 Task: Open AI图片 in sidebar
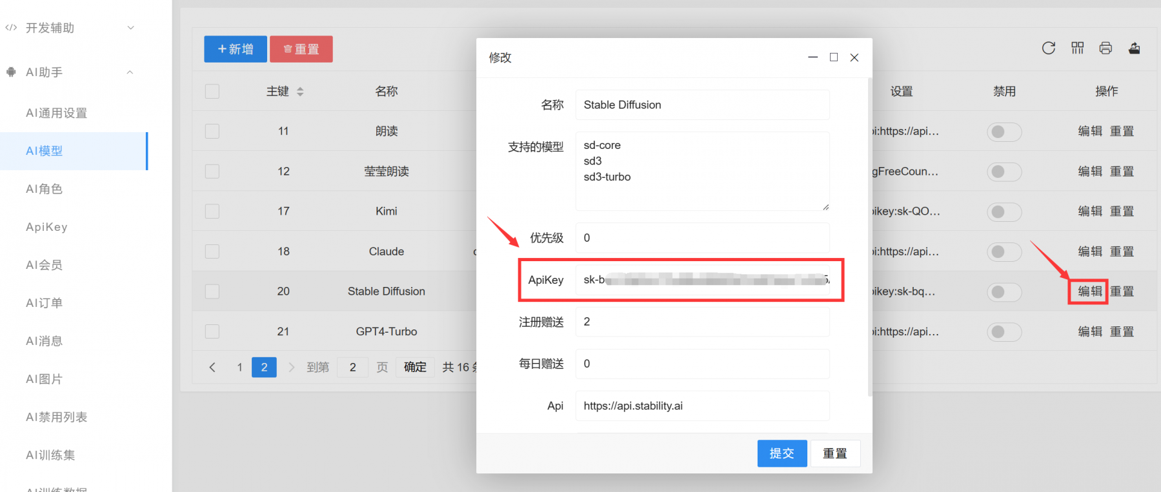point(44,379)
